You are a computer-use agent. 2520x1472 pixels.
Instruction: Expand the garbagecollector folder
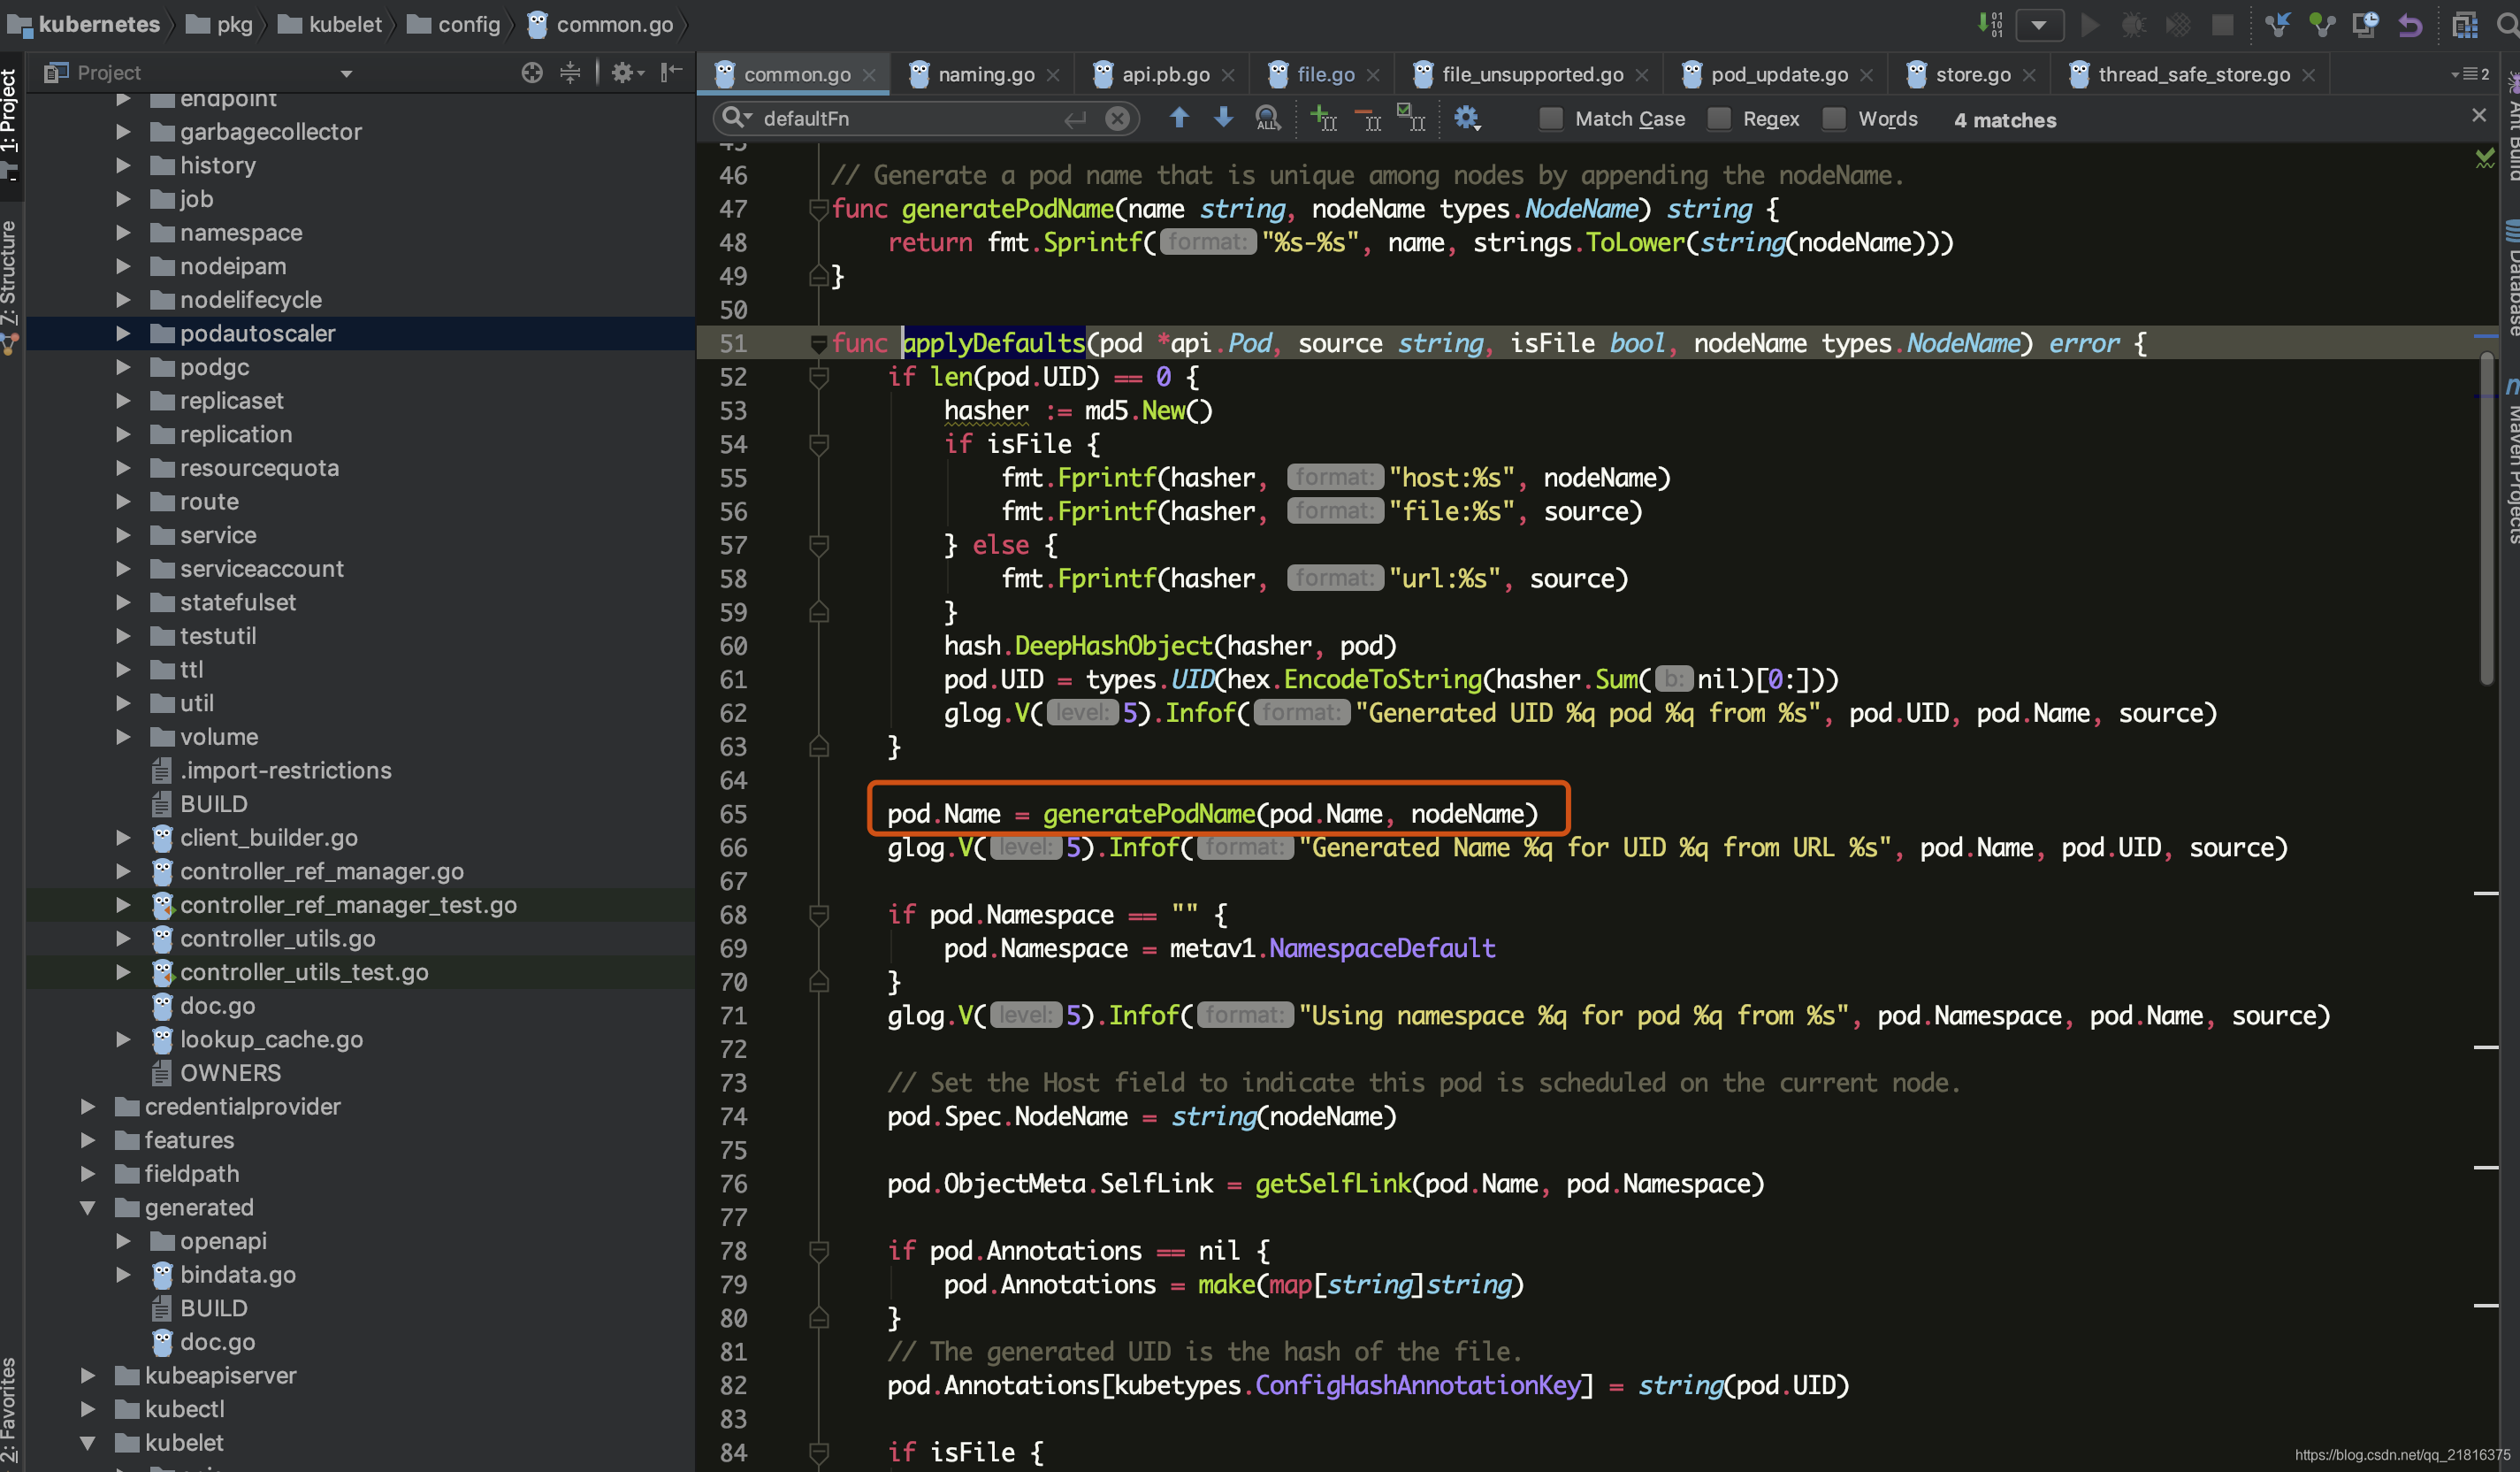(x=123, y=131)
